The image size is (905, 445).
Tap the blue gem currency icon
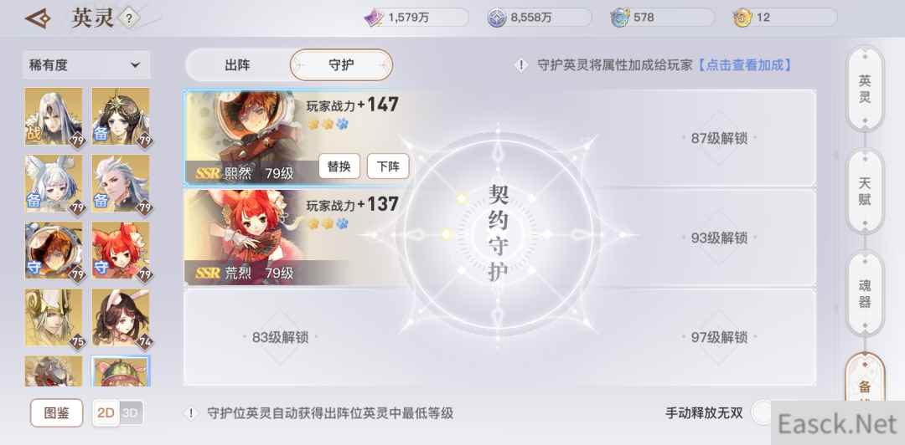click(620, 18)
